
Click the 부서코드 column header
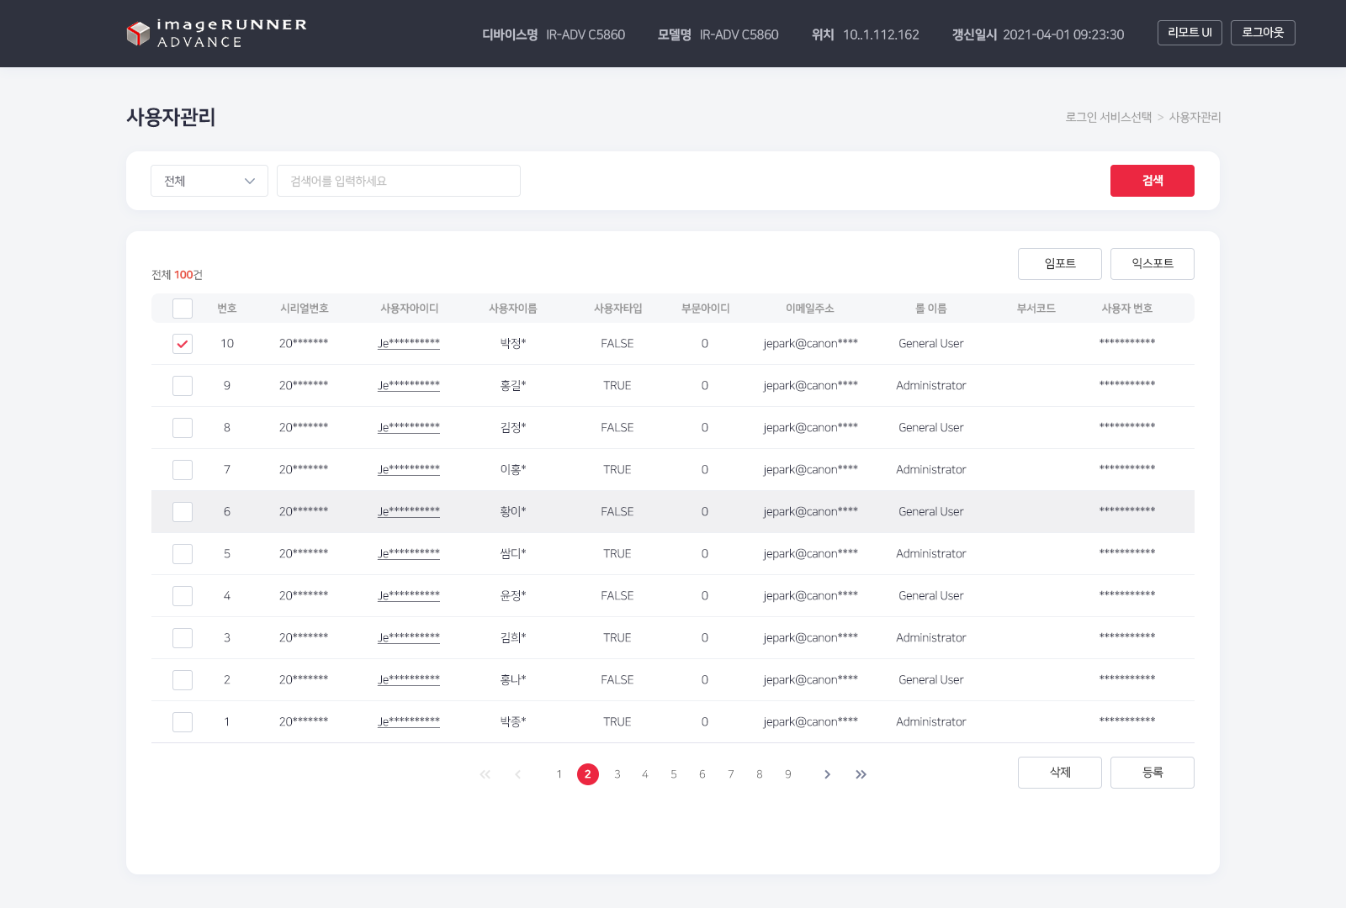1036,309
